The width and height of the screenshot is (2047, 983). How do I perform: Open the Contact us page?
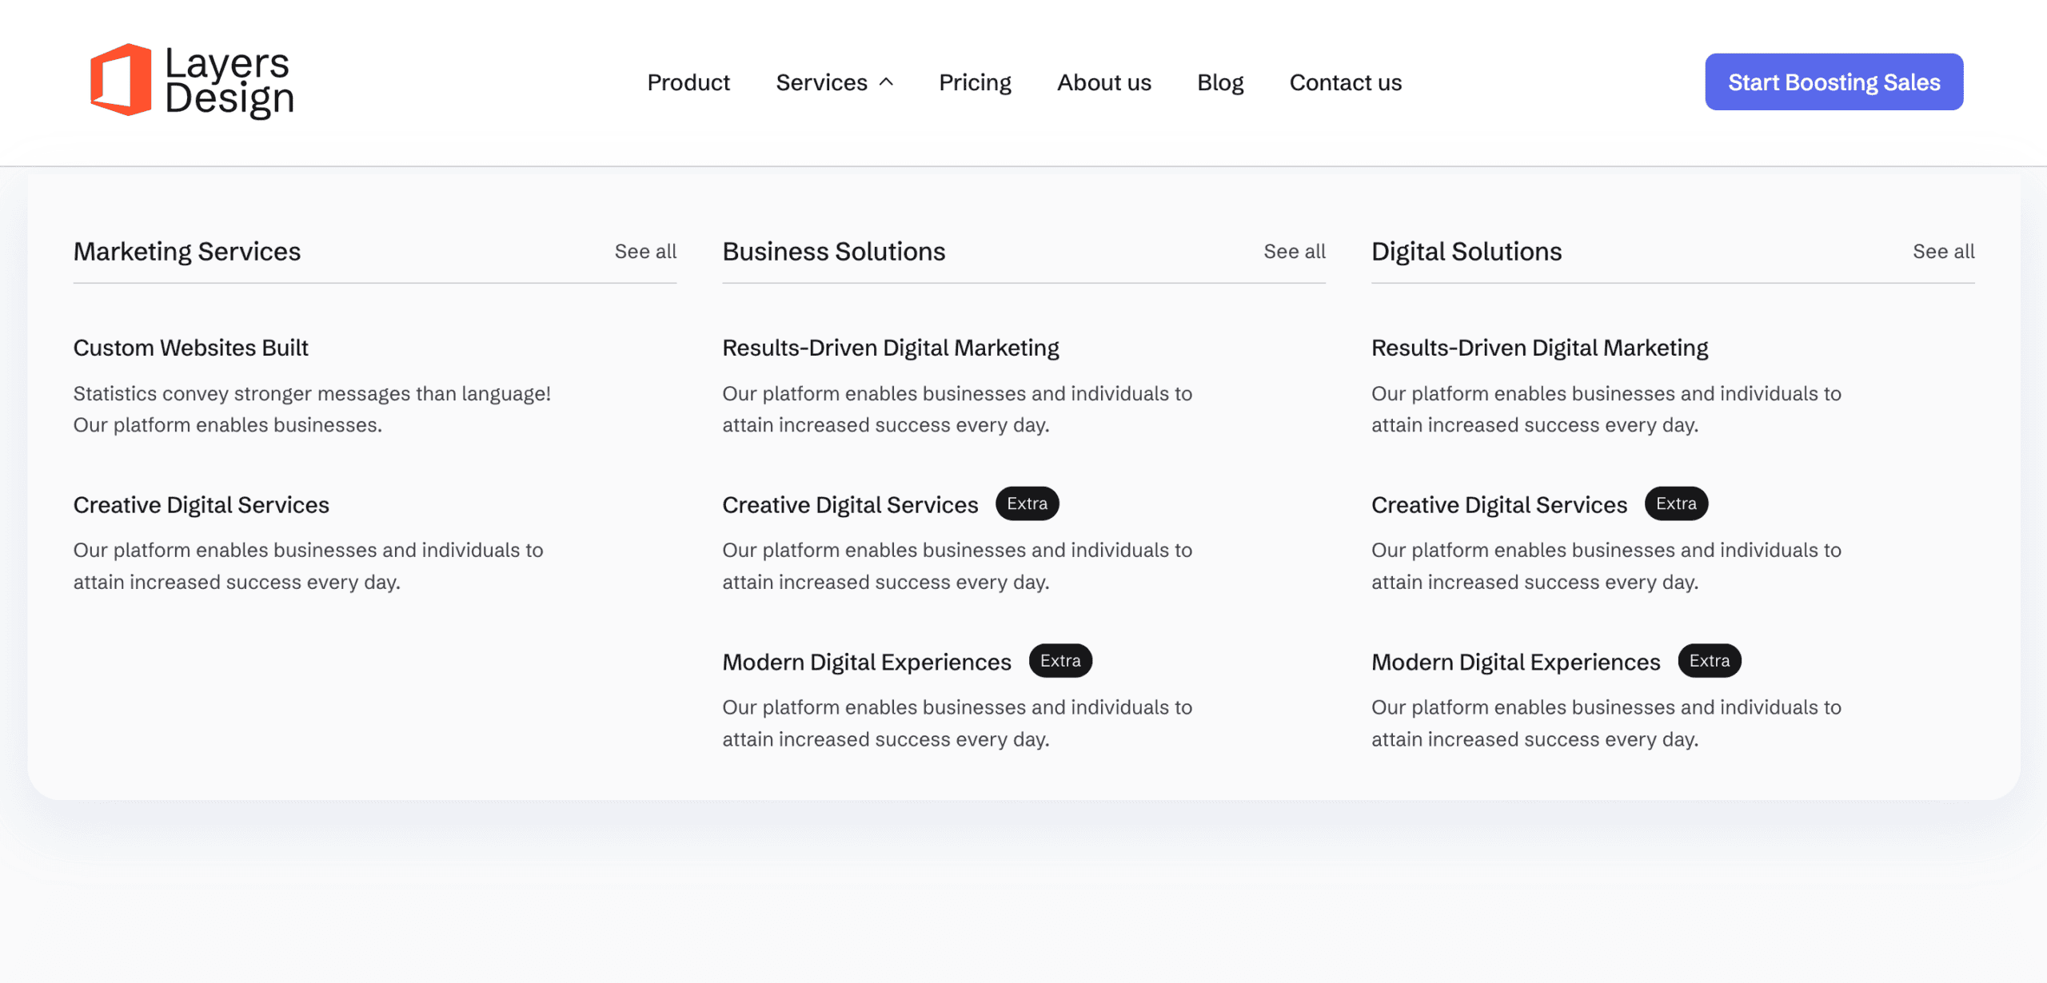click(x=1345, y=82)
